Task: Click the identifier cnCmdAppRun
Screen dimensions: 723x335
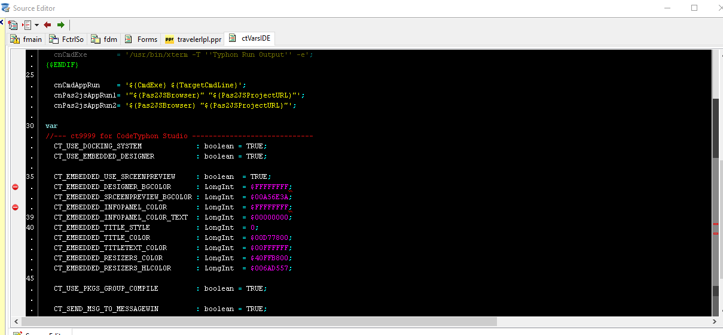Action: pyautogui.click(x=77, y=85)
